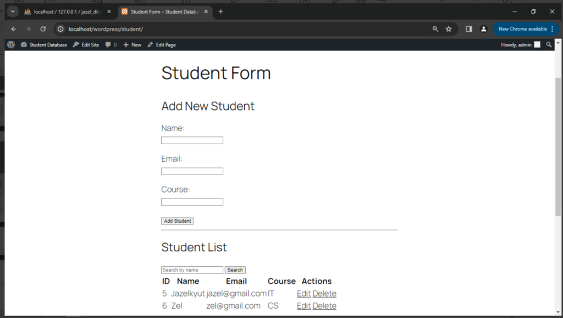Edit the Jazelkyut student record
563x318 pixels.
(x=303, y=294)
